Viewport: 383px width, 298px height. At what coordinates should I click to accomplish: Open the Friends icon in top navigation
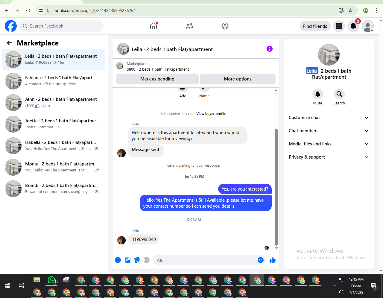(189, 26)
